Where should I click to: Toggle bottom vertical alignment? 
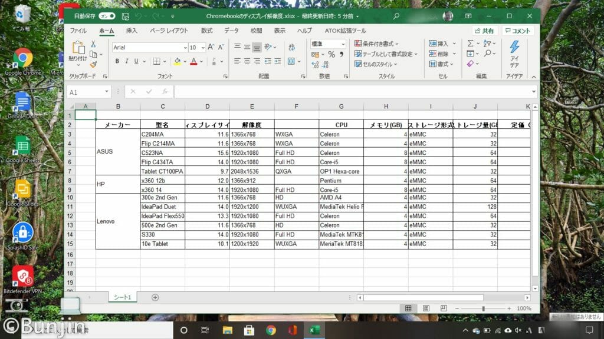click(x=257, y=47)
